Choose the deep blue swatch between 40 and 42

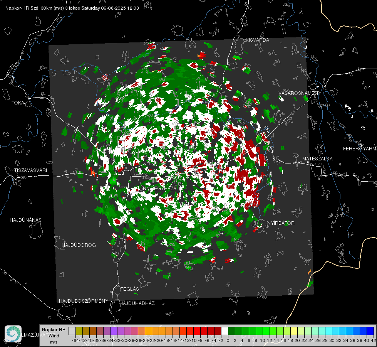pos(370,331)
